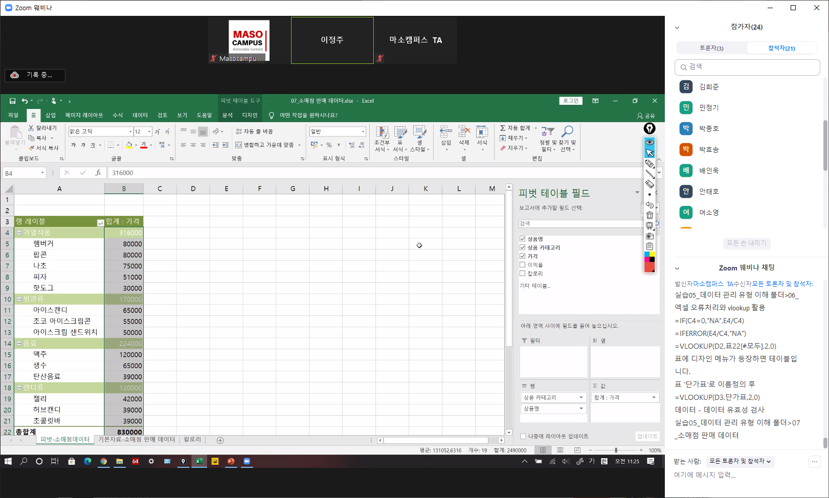Image resolution: width=829 pixels, height=498 pixels.
Task: Pick the red color swatch in annotation toolbar
Action: point(649,267)
